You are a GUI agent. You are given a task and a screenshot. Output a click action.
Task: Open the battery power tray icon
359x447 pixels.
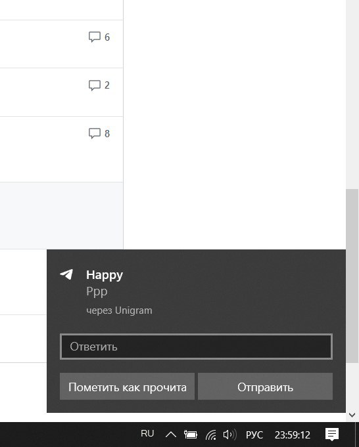click(x=191, y=435)
